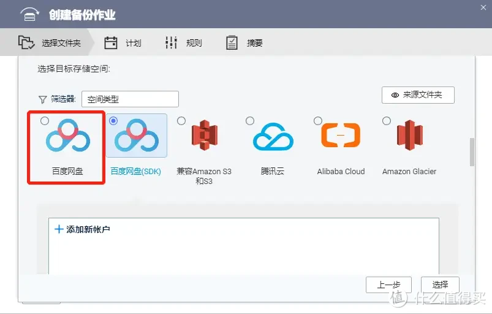Click the 选择 button
The image size is (492, 314).
(440, 285)
